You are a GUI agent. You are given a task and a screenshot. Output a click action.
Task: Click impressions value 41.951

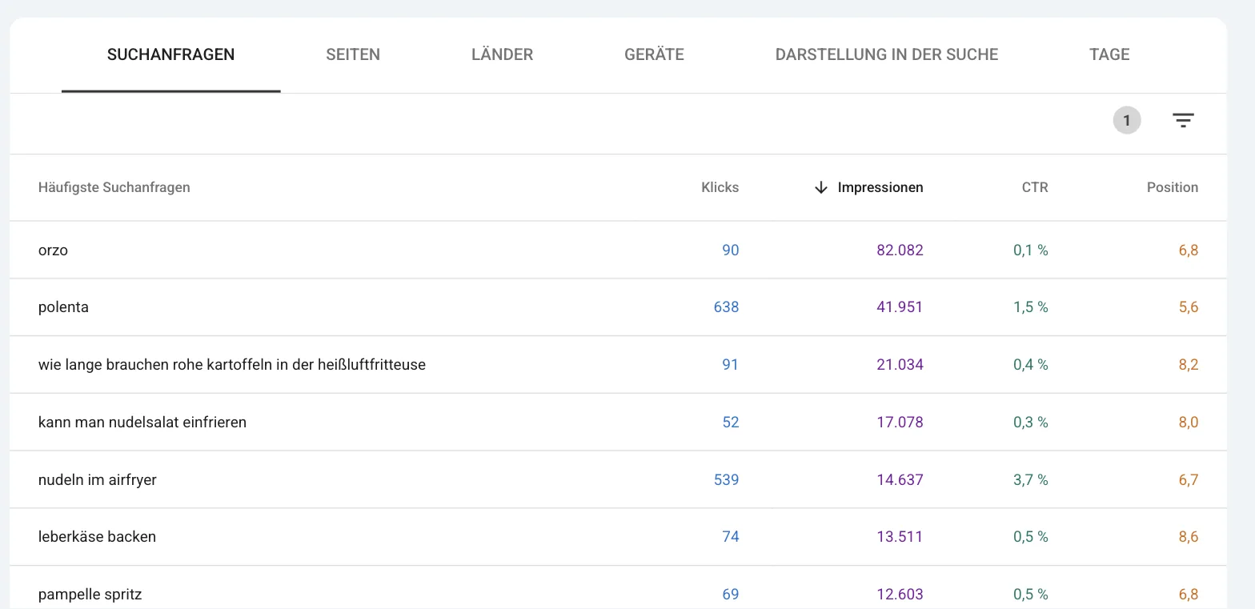pos(900,307)
